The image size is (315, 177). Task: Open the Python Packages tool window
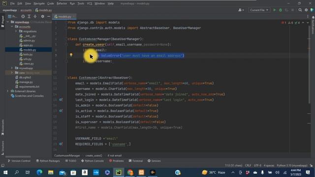click(48, 161)
